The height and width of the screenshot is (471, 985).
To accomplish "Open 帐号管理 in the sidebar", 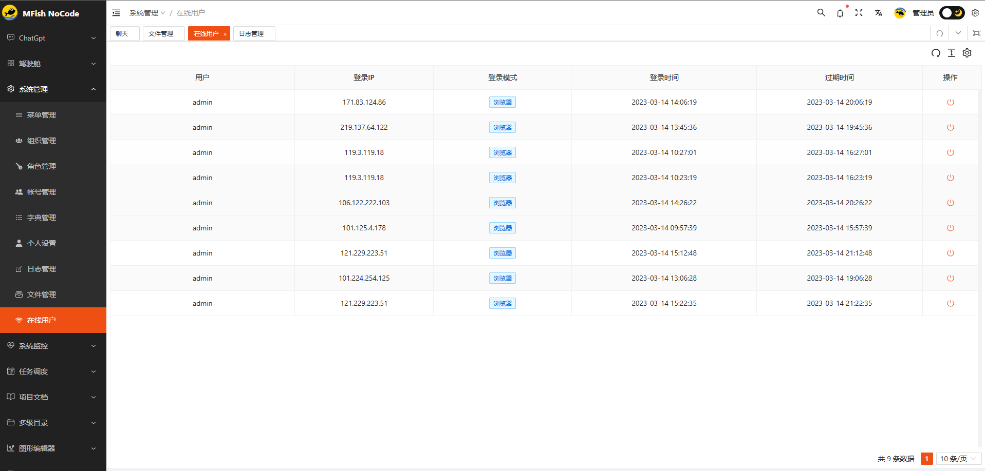I will [x=53, y=192].
